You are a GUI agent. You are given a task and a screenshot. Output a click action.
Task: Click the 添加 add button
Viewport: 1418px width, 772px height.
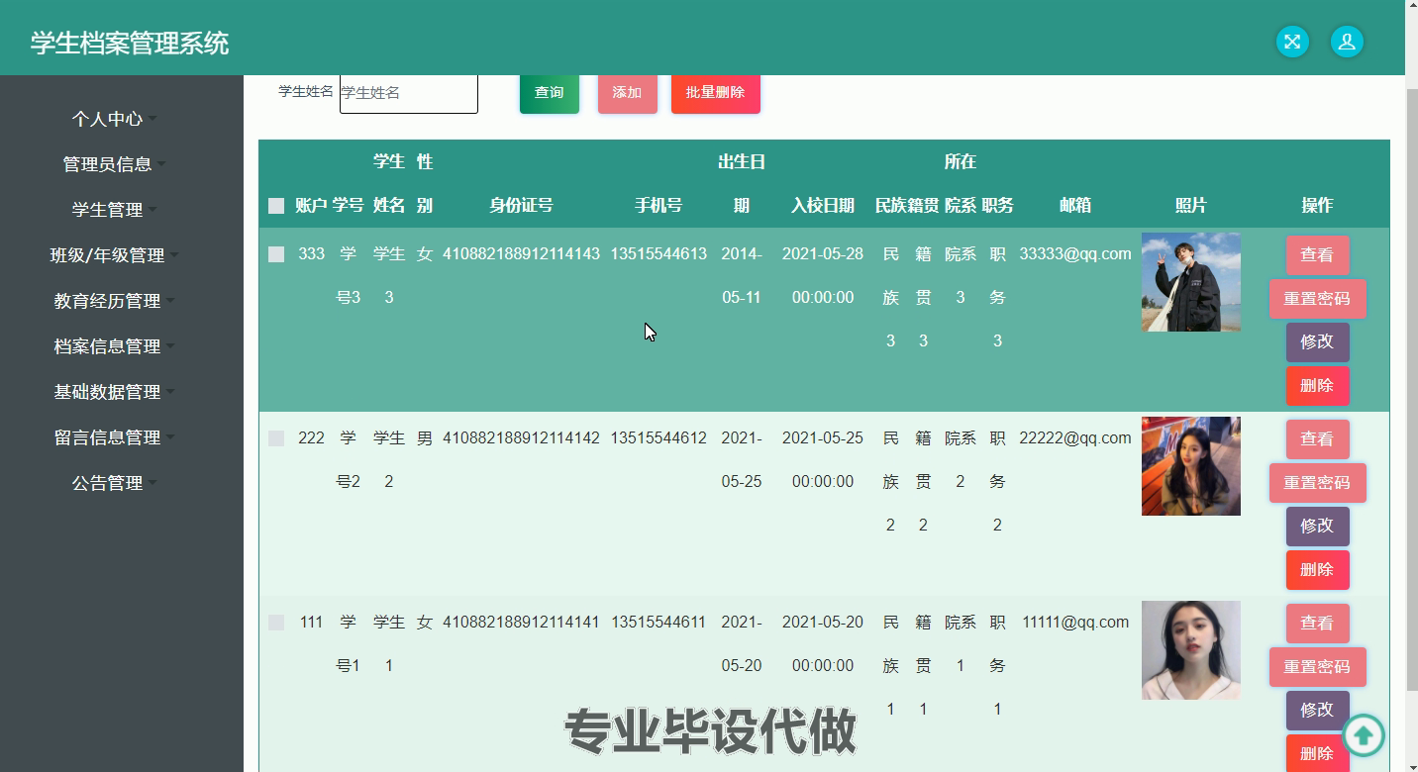(x=628, y=93)
